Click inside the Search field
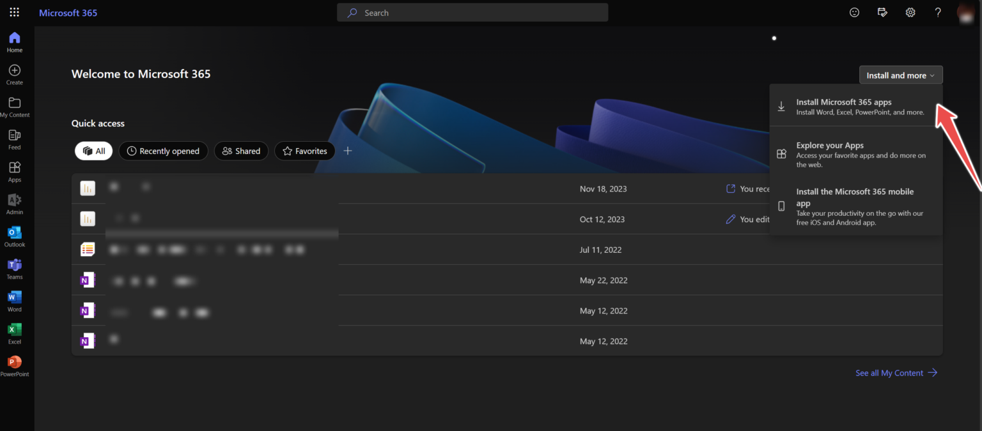The image size is (982, 431). [x=472, y=12]
